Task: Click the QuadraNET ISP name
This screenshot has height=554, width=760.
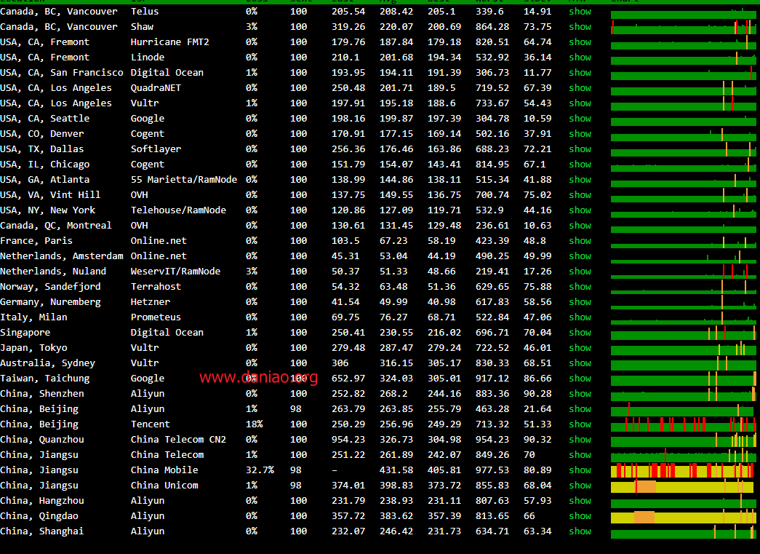Action: (x=156, y=88)
